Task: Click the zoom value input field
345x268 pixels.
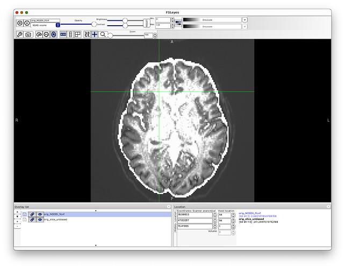Action: 148,35
